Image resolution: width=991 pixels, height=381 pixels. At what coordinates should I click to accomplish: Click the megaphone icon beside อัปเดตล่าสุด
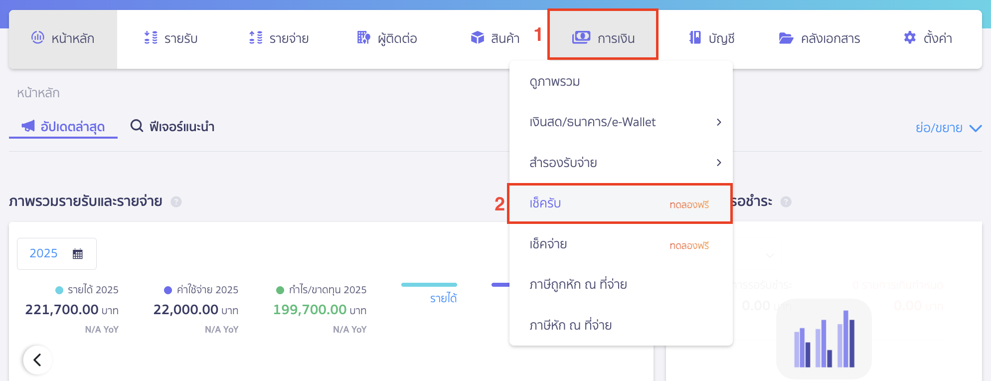click(x=28, y=126)
